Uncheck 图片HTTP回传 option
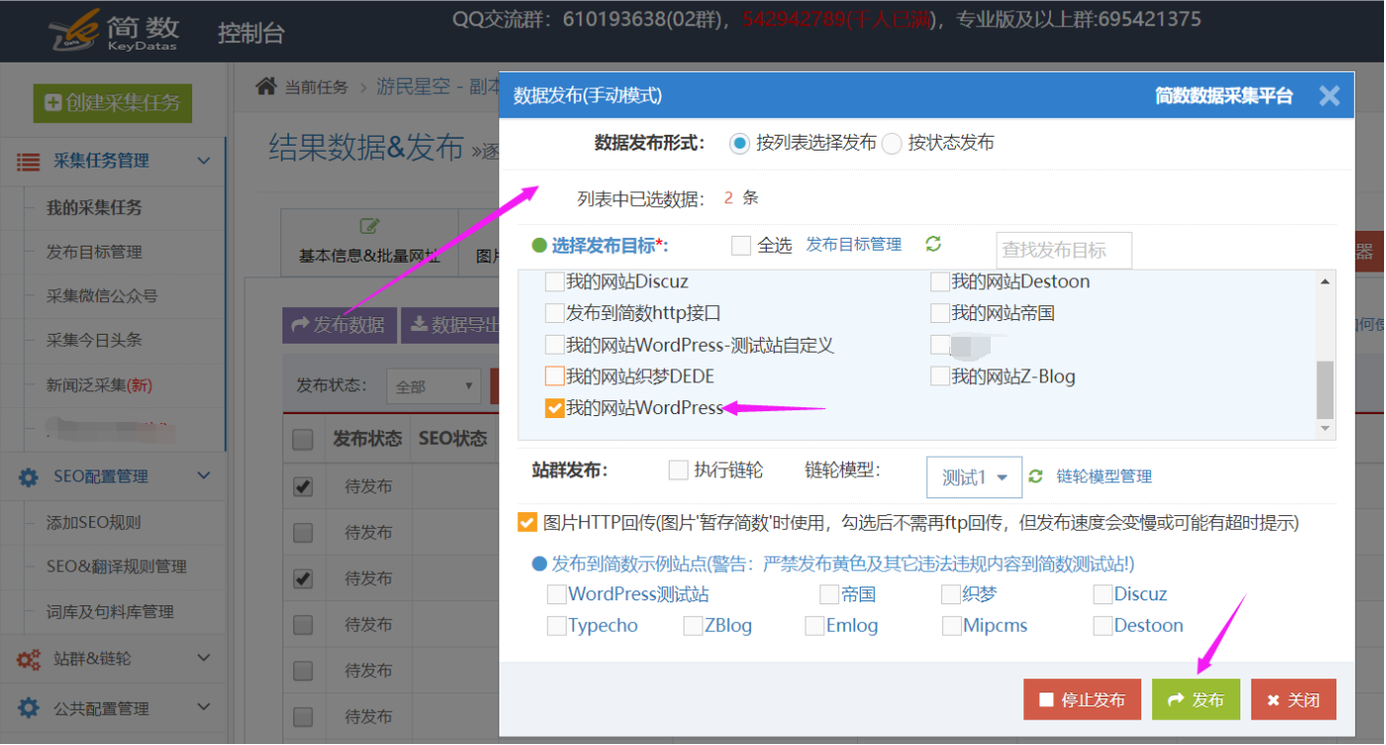The height and width of the screenshot is (745, 1386). (527, 522)
